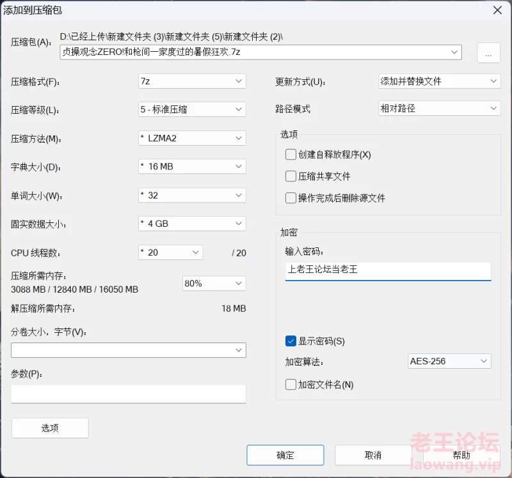
Task: Open the 80% memory usage dropdown
Action: tap(214, 283)
